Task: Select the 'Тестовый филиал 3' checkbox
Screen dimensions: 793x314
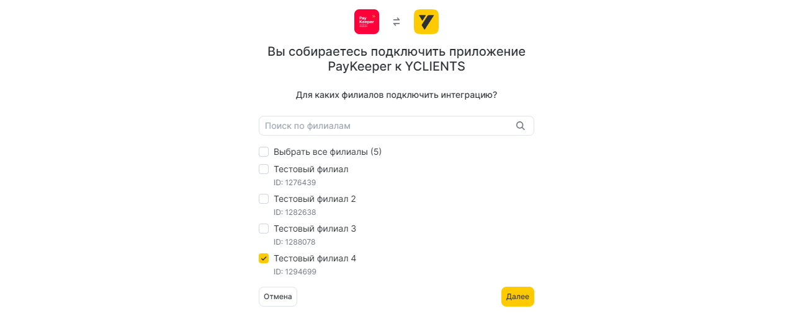Action: (264, 229)
